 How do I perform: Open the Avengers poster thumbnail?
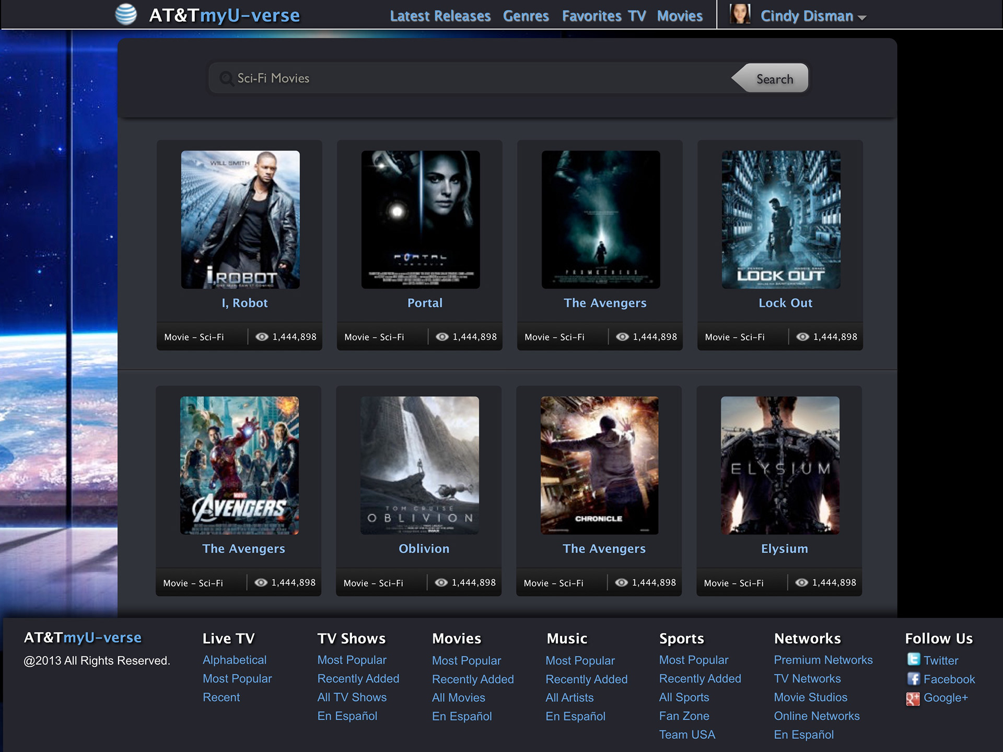pyautogui.click(x=239, y=465)
